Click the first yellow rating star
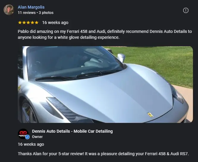Viewport: 198px width, 162px height. [20, 23]
